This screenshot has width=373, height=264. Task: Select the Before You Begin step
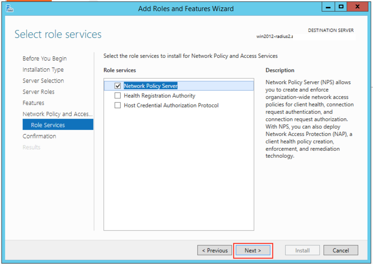coord(44,59)
